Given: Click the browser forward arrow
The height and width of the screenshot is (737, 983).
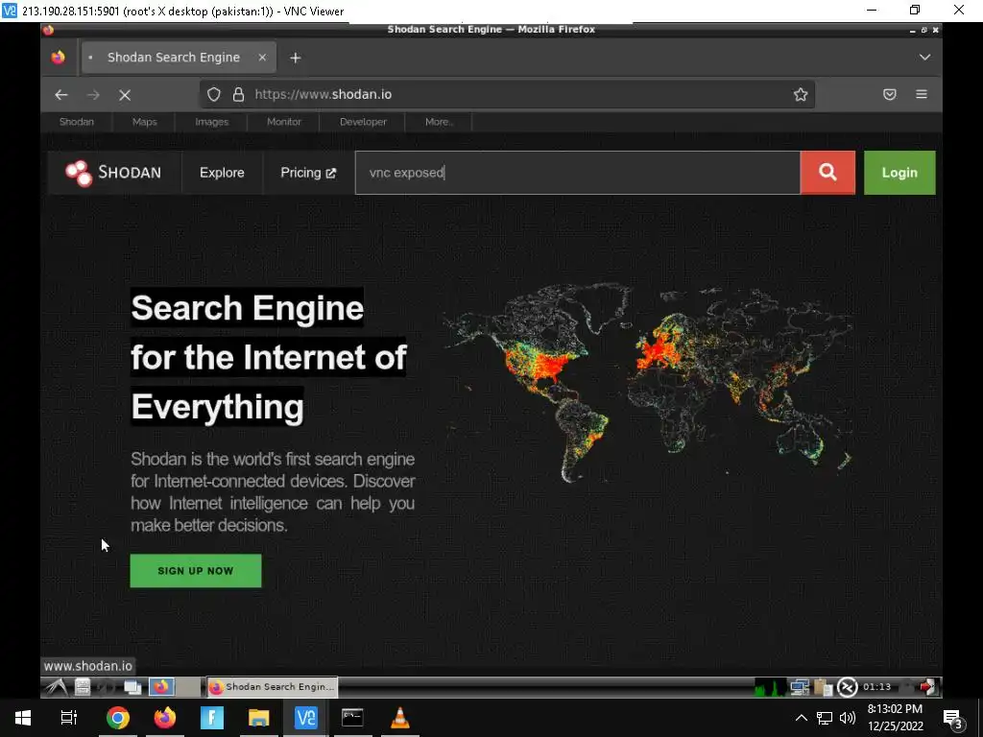Looking at the screenshot, I should [93, 95].
